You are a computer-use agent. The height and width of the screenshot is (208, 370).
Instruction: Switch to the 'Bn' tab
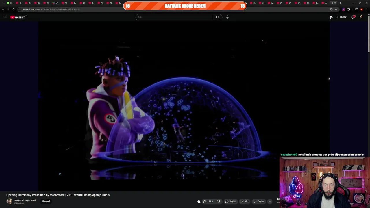tap(92, 3)
